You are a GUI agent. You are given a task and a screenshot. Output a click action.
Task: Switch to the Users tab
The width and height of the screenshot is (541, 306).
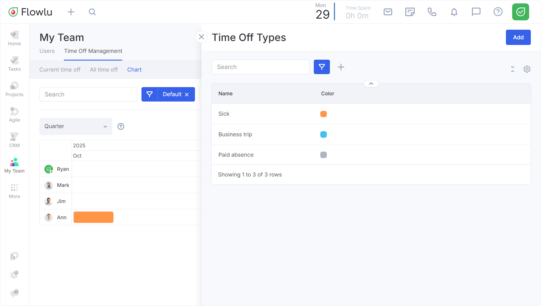point(47,51)
